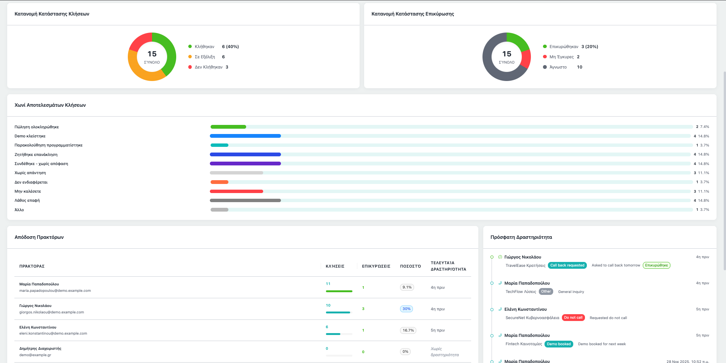Screen dimensions: 726x363
Task: Click the green Επικυρώθηκε status badge
Action: point(656,265)
